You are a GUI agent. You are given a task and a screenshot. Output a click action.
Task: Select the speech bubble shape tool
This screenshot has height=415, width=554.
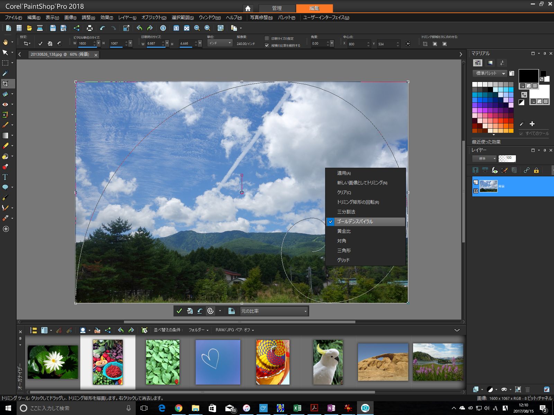[x=6, y=187]
